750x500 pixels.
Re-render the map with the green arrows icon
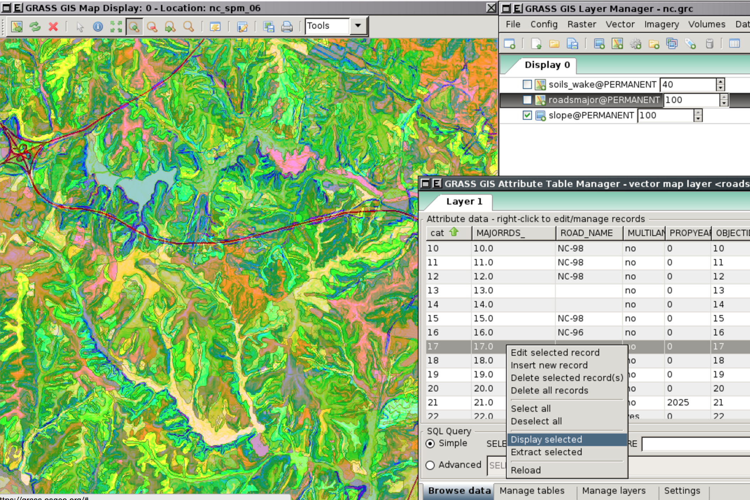pos(35,26)
